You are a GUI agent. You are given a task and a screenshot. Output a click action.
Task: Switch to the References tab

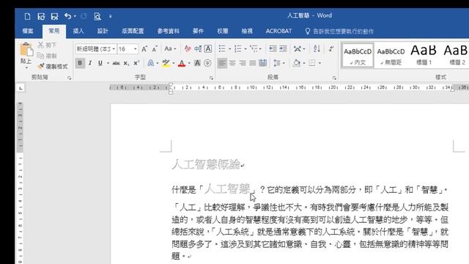point(169,31)
